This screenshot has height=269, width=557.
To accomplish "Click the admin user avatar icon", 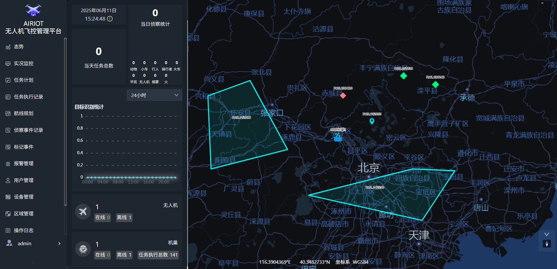I will [9, 243].
